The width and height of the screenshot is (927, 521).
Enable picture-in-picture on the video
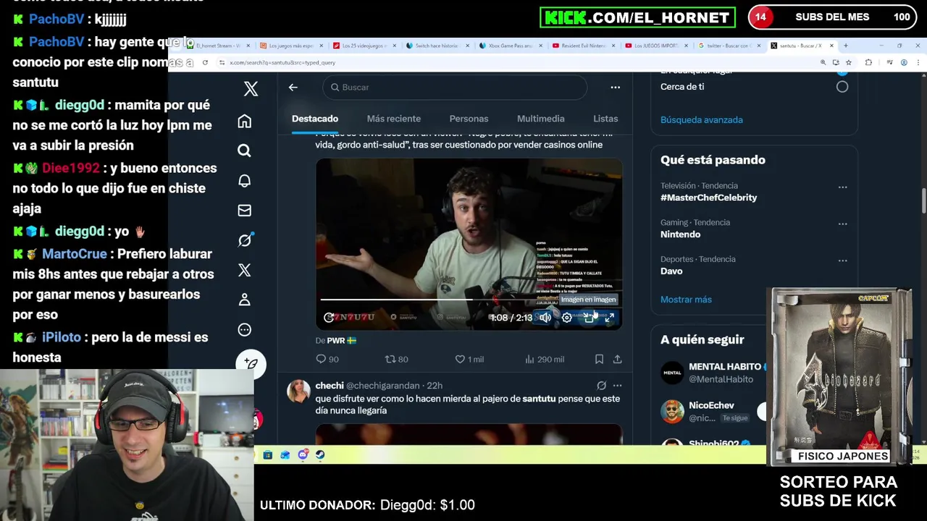[x=589, y=317]
